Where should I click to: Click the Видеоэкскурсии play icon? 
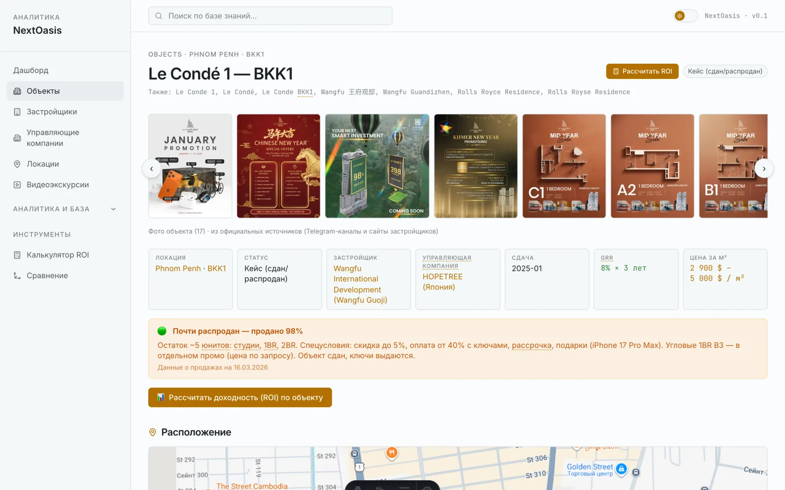pyautogui.click(x=17, y=185)
